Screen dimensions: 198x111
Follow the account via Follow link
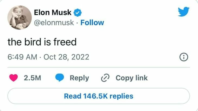point(92,22)
